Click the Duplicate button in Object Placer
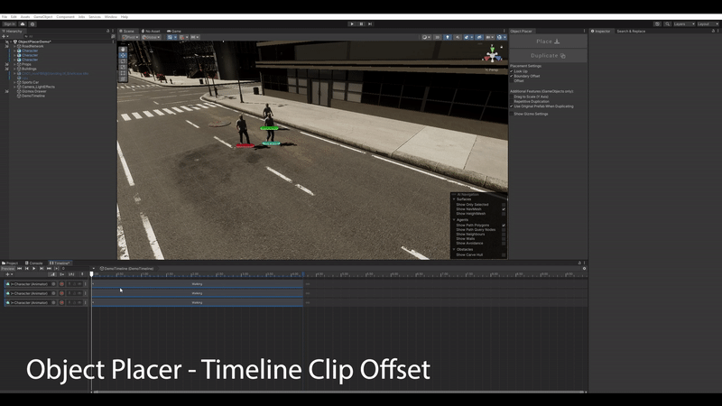The height and width of the screenshot is (406, 722). (x=547, y=55)
